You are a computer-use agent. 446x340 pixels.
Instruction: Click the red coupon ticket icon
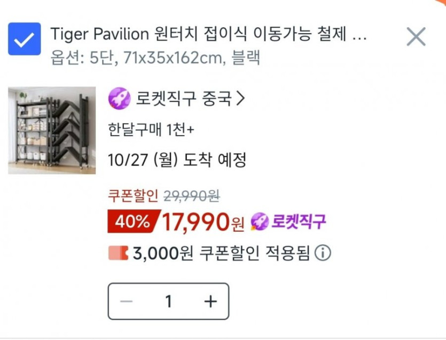(119, 253)
